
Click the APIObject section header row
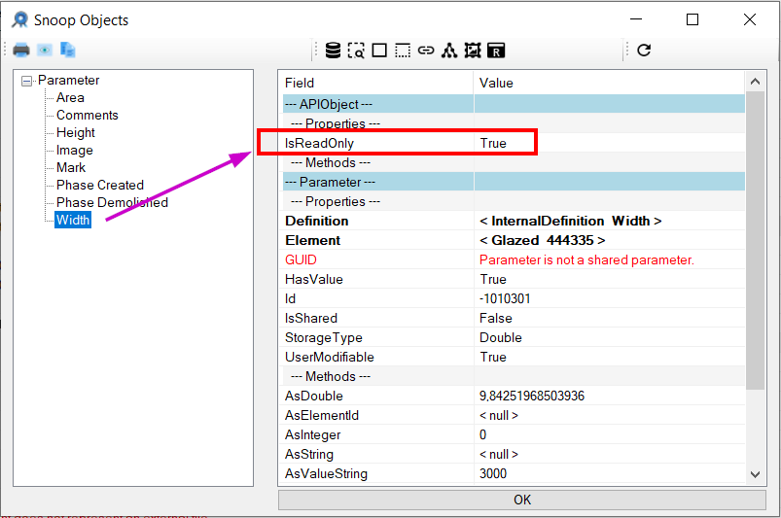click(x=514, y=104)
